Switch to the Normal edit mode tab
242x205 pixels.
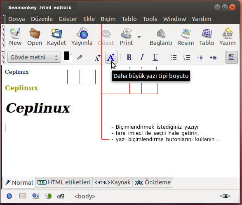click(x=19, y=183)
